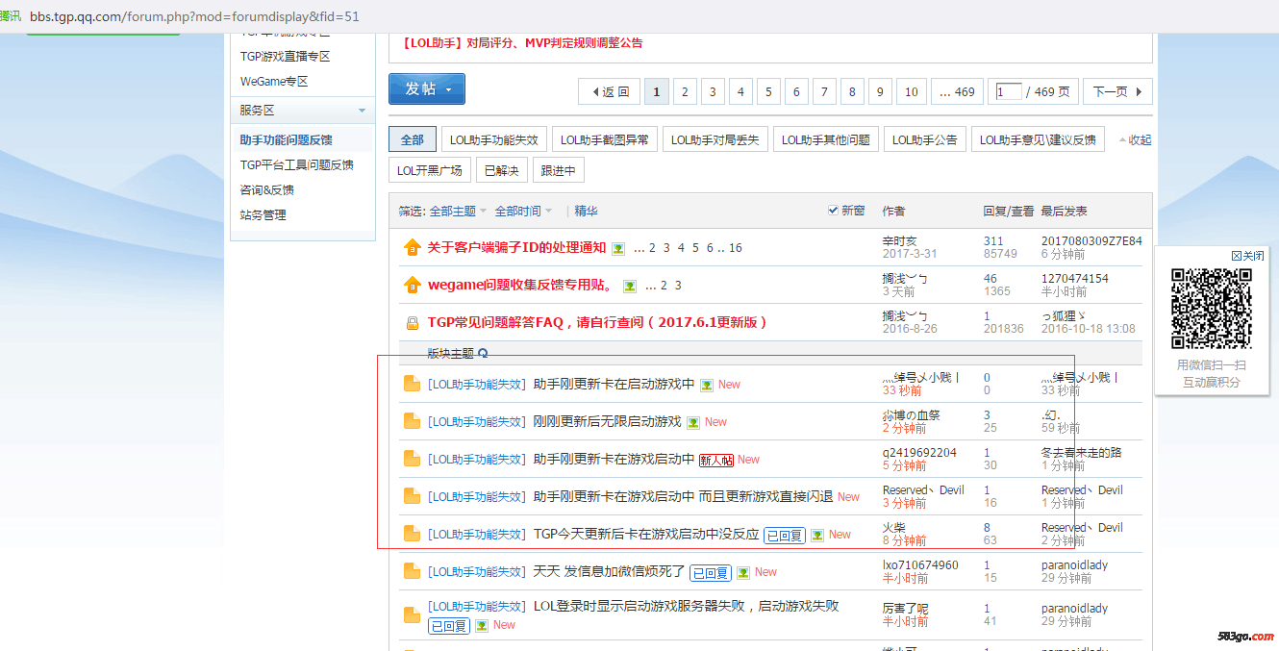This screenshot has height=651, width=1279.
Task: Click the pinned arrow icon beside 关于客户端骗子ID的处理通知
Action: coord(413,248)
